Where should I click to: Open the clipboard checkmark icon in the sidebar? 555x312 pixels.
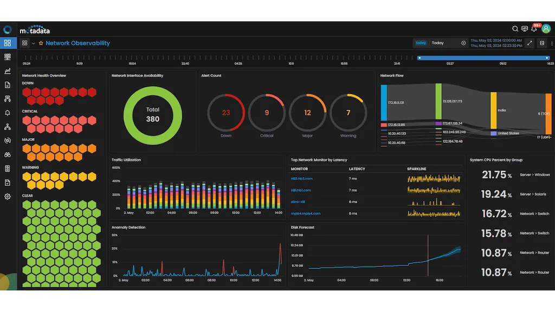tap(8, 183)
